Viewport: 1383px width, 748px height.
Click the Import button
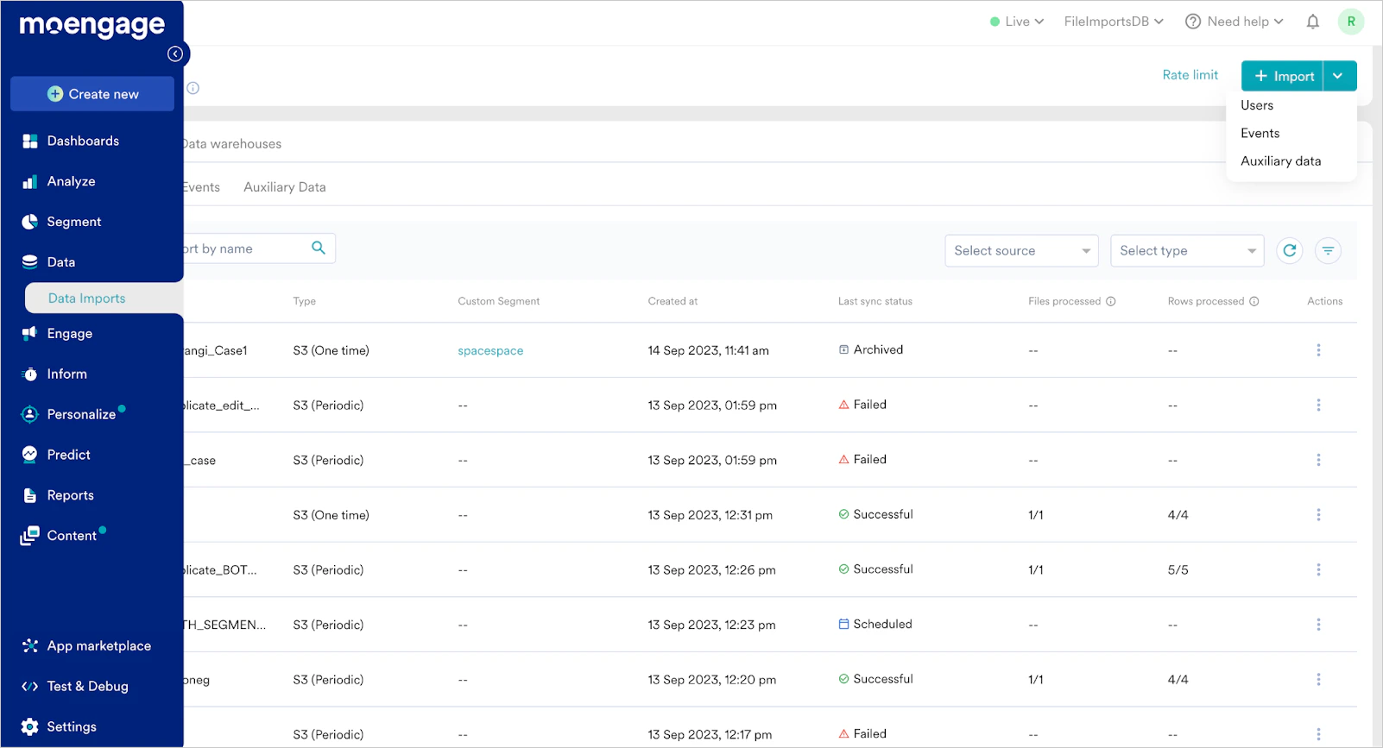[x=1283, y=76]
